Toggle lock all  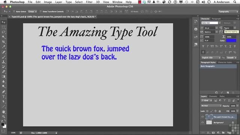220,111
